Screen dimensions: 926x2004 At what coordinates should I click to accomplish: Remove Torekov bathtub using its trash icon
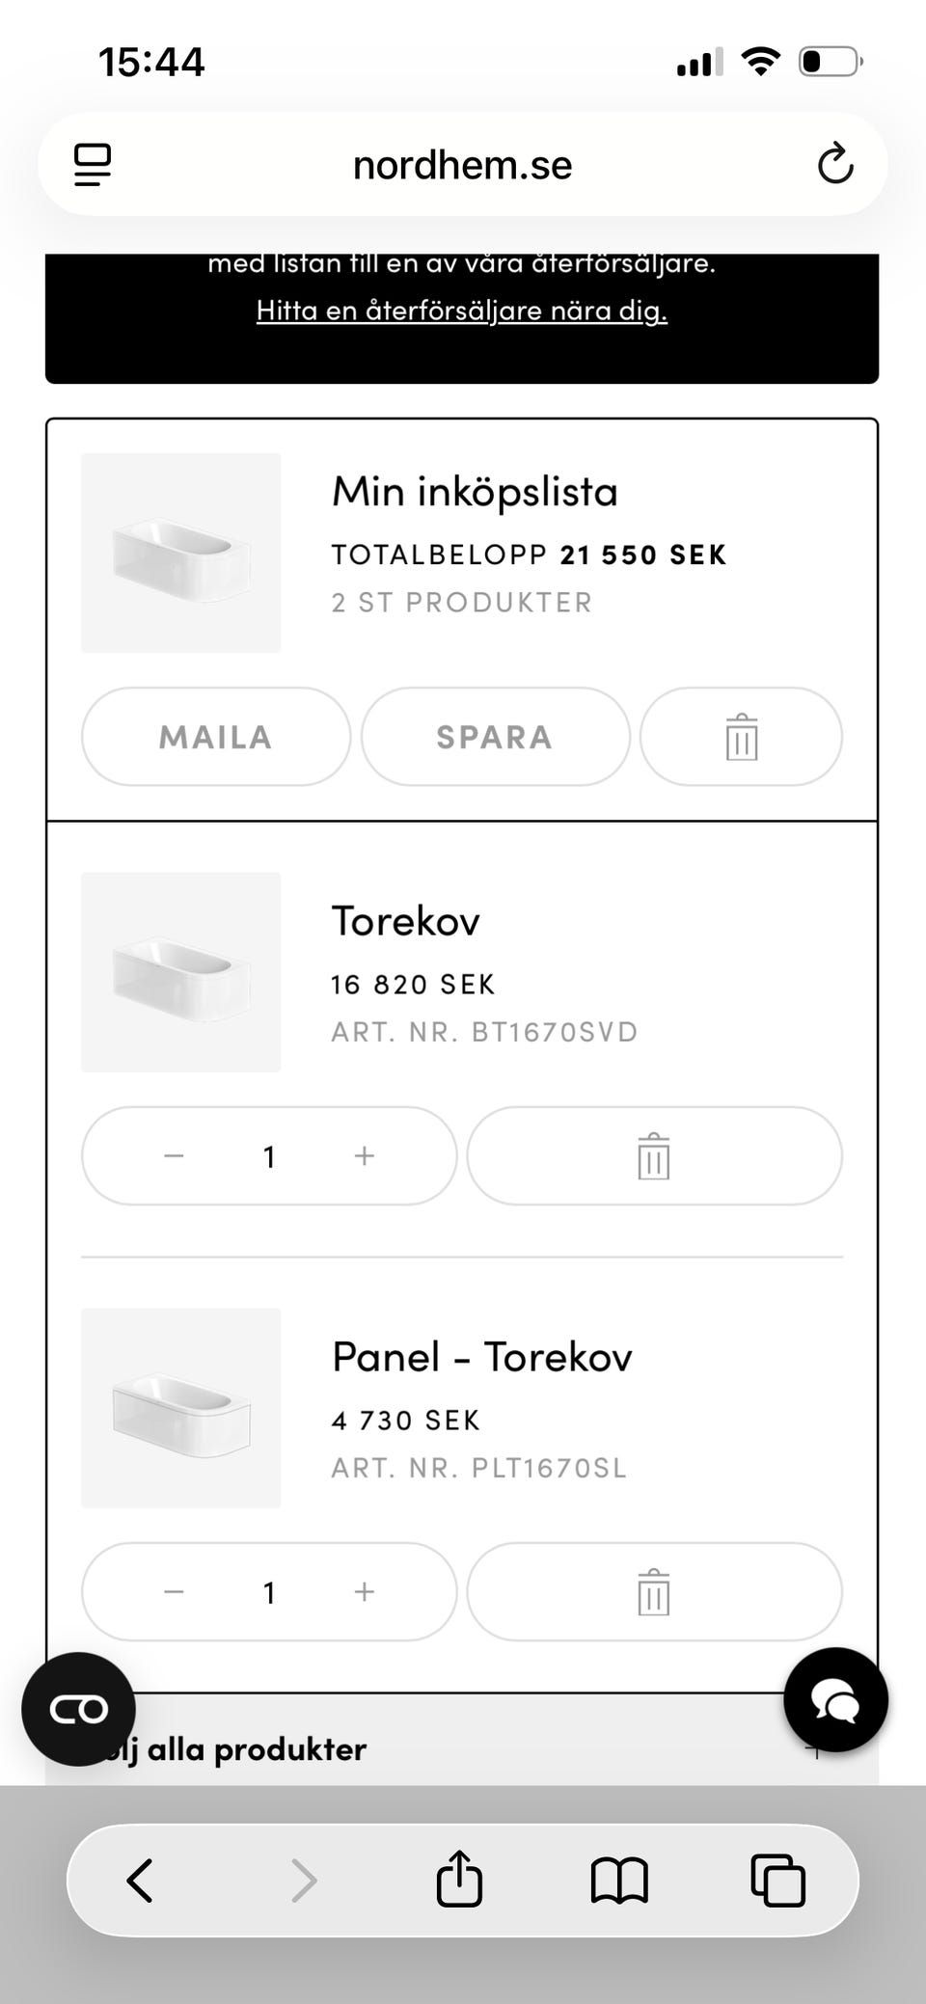coord(654,1155)
